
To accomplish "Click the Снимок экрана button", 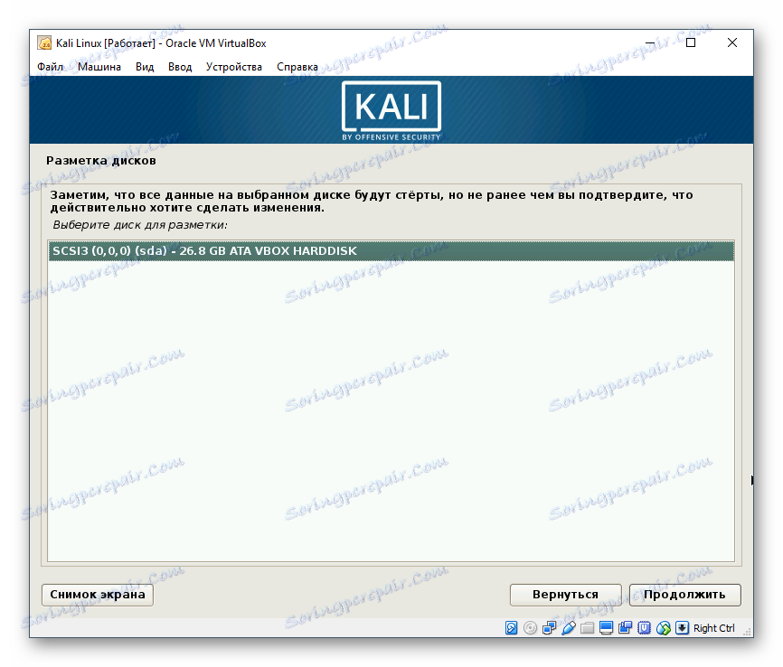I will click(x=98, y=595).
